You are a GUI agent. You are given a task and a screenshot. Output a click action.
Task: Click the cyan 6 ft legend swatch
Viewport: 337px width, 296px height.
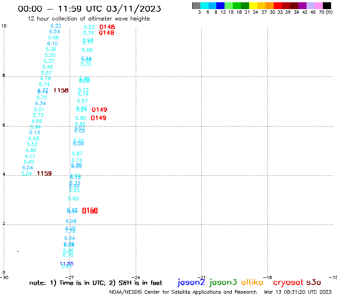204,5
